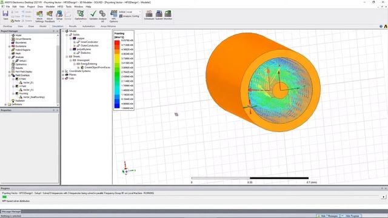
Task: Switch to the Automation ribbon tab
Action: click(89, 26)
